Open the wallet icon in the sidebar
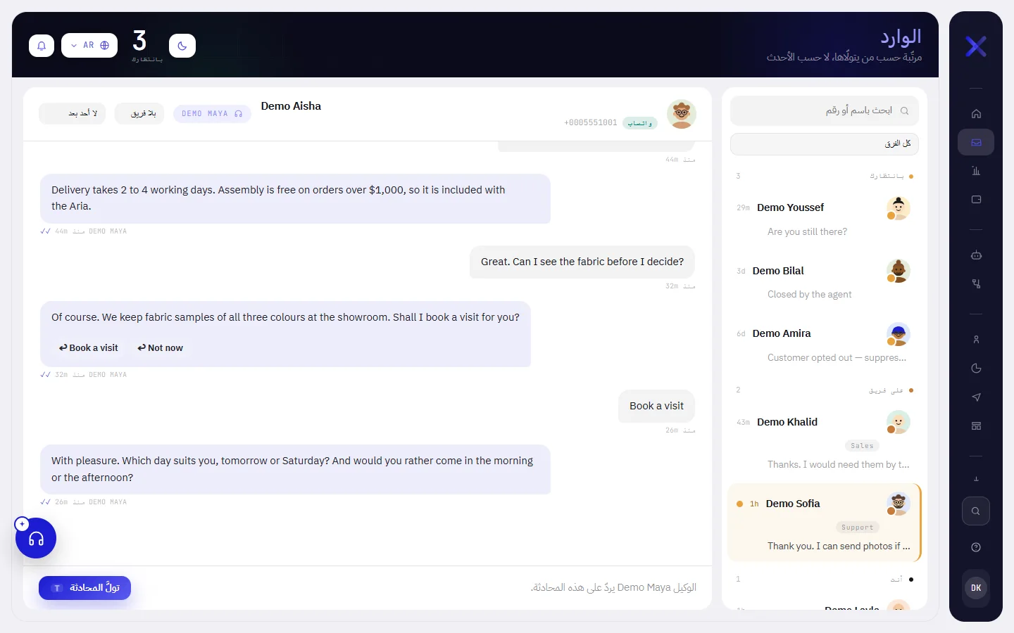Screen dimensions: 1014x633 976,200
